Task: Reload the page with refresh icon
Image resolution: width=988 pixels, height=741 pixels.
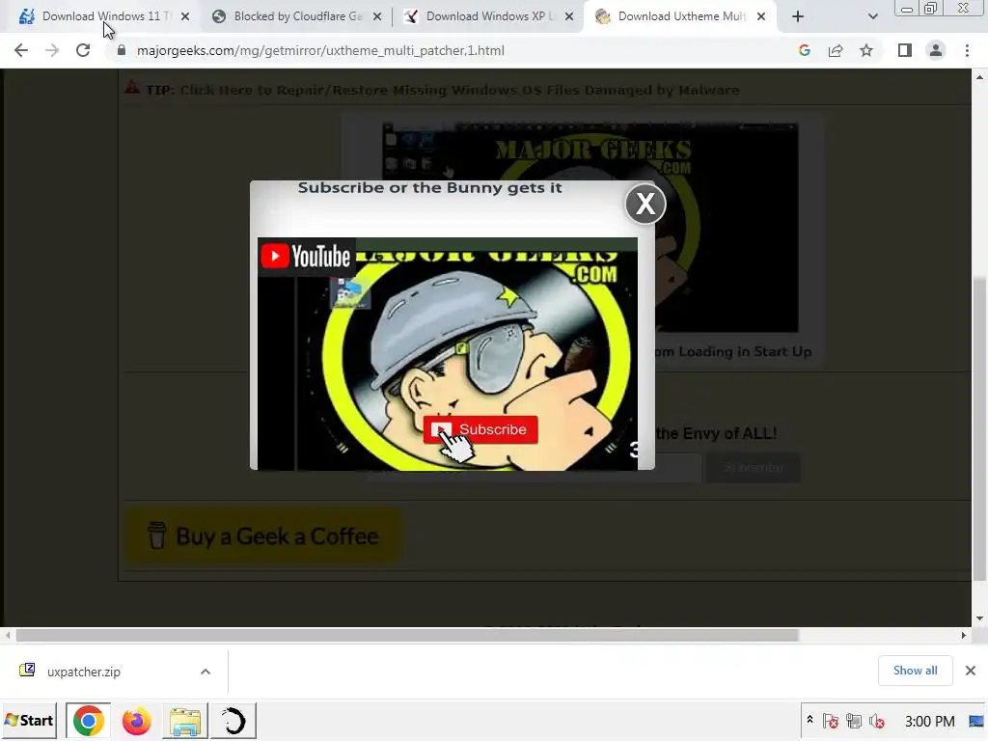Action: coord(83,50)
